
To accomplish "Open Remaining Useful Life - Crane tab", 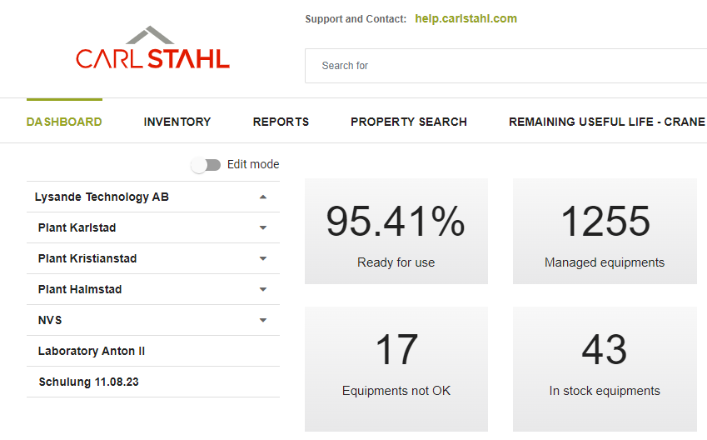I will coord(606,122).
